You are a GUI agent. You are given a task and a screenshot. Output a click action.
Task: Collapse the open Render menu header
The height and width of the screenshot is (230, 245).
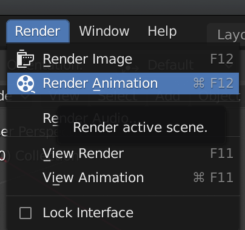[x=38, y=31]
